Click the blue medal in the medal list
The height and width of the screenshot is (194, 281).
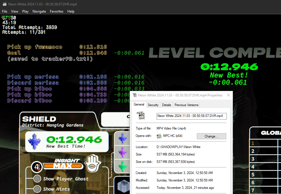tap(123, 138)
